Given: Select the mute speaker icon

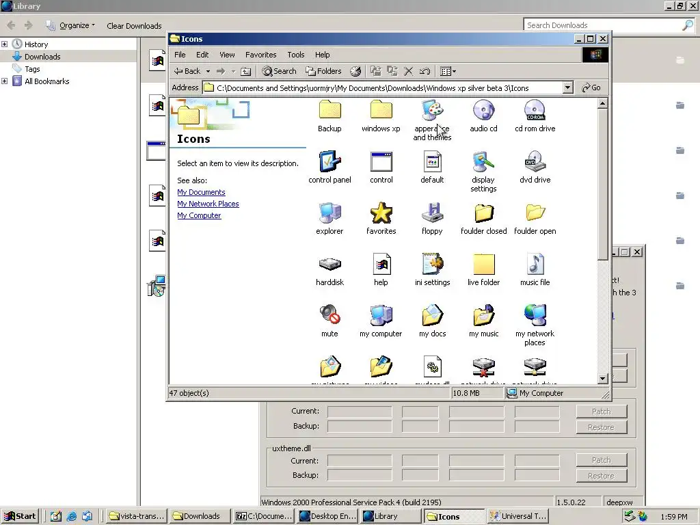Looking at the screenshot, I should [330, 316].
